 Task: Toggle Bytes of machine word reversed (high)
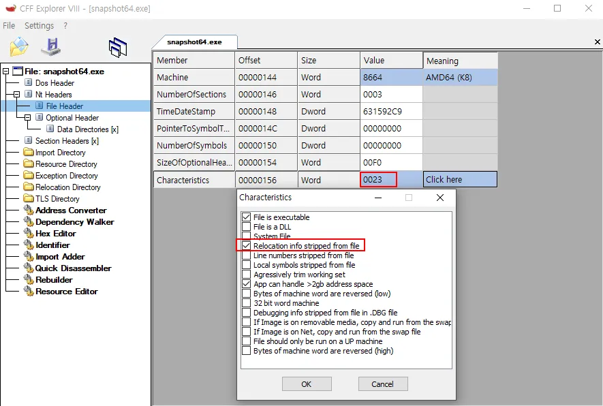[247, 351]
